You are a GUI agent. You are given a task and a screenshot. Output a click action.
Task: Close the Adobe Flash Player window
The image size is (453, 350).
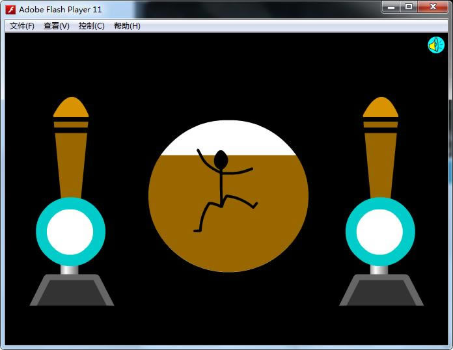click(432, 7)
